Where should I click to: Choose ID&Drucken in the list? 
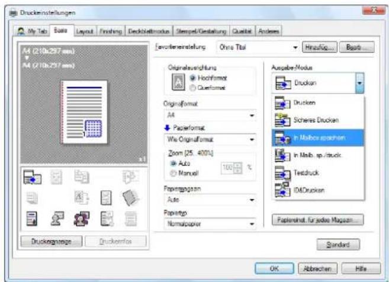pos(318,190)
